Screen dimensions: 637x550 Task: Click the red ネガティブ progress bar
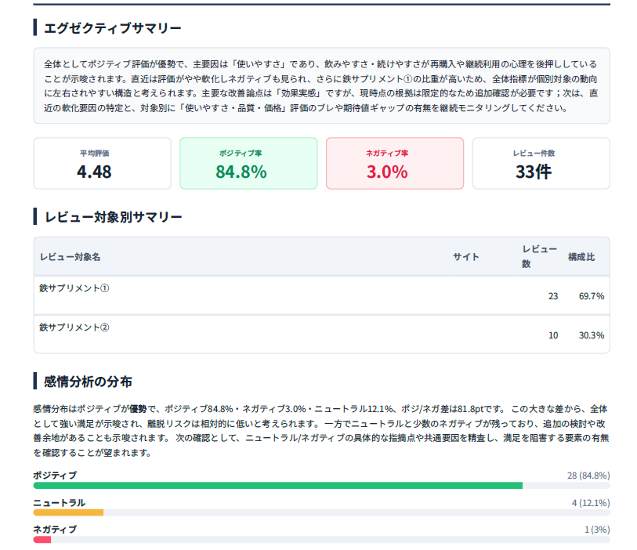pyautogui.click(x=42, y=540)
